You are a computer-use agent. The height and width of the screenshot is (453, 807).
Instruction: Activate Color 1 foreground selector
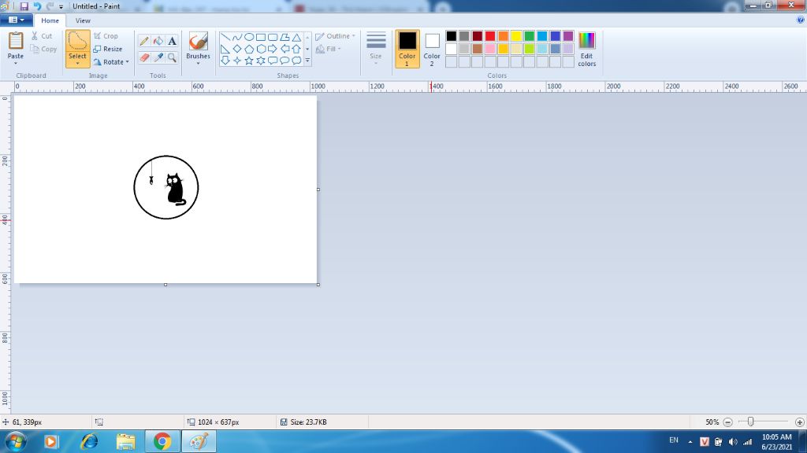407,49
